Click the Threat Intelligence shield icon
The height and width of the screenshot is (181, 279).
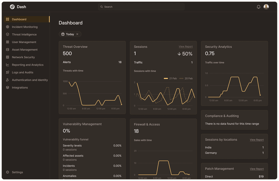pyautogui.click(x=7, y=34)
